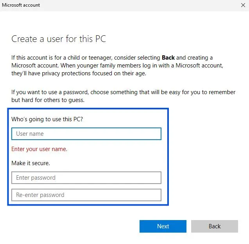Click the red 'Enter your user name.' error
This screenshot has width=249, height=244.
click(x=39, y=149)
